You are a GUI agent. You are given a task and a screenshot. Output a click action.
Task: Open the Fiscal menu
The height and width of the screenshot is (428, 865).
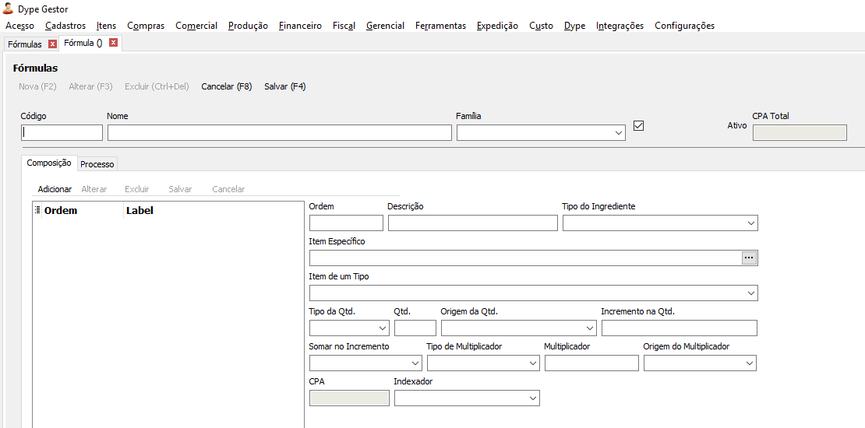point(344,26)
